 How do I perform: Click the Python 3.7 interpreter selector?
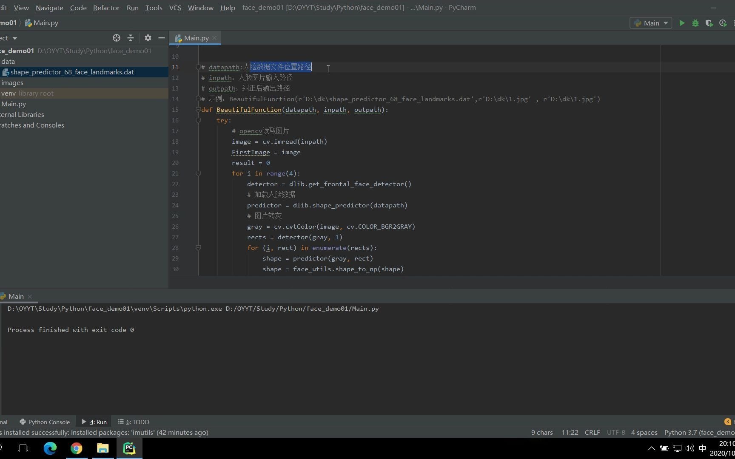(699, 432)
